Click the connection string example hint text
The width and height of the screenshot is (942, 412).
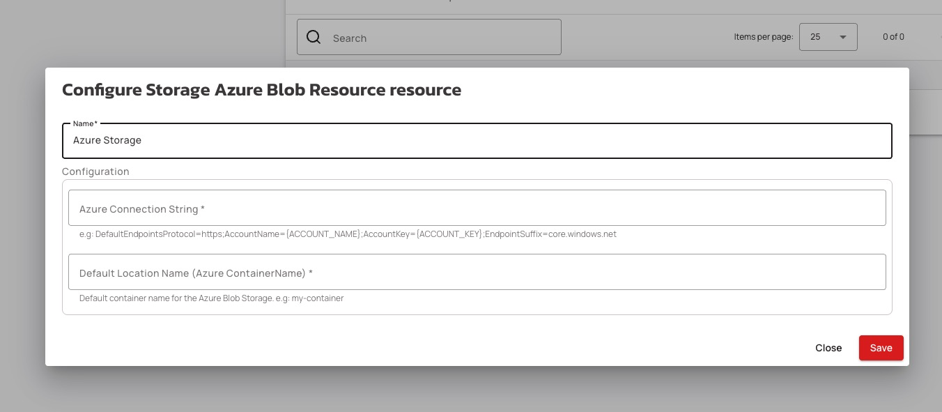click(x=348, y=234)
